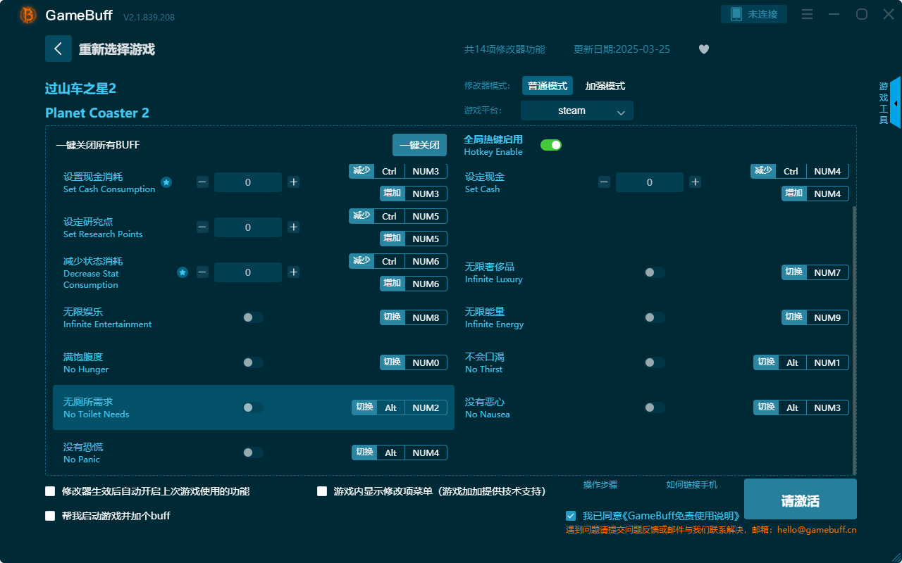Increase Set Cash value with the plus button

tap(695, 182)
